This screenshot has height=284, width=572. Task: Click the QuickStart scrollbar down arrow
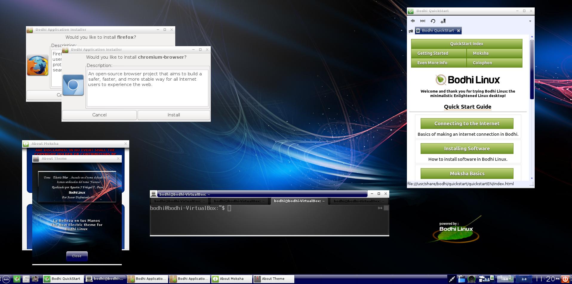tap(532, 178)
